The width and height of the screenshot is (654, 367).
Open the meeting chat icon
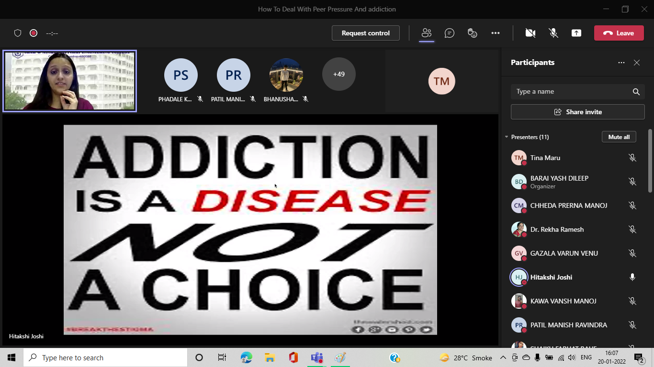coord(449,33)
